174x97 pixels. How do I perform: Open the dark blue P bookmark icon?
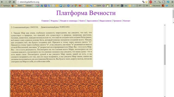click(45, 6)
